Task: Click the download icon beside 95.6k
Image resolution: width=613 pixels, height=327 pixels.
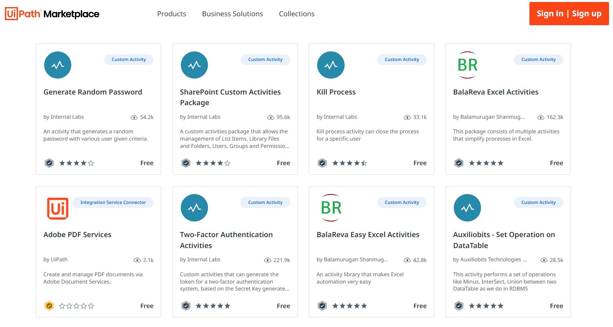Action: pyautogui.click(x=271, y=117)
